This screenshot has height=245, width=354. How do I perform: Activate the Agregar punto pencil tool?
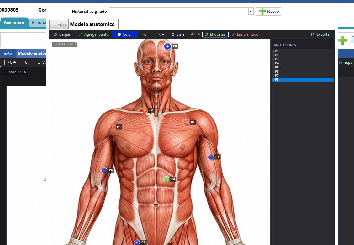[94, 34]
